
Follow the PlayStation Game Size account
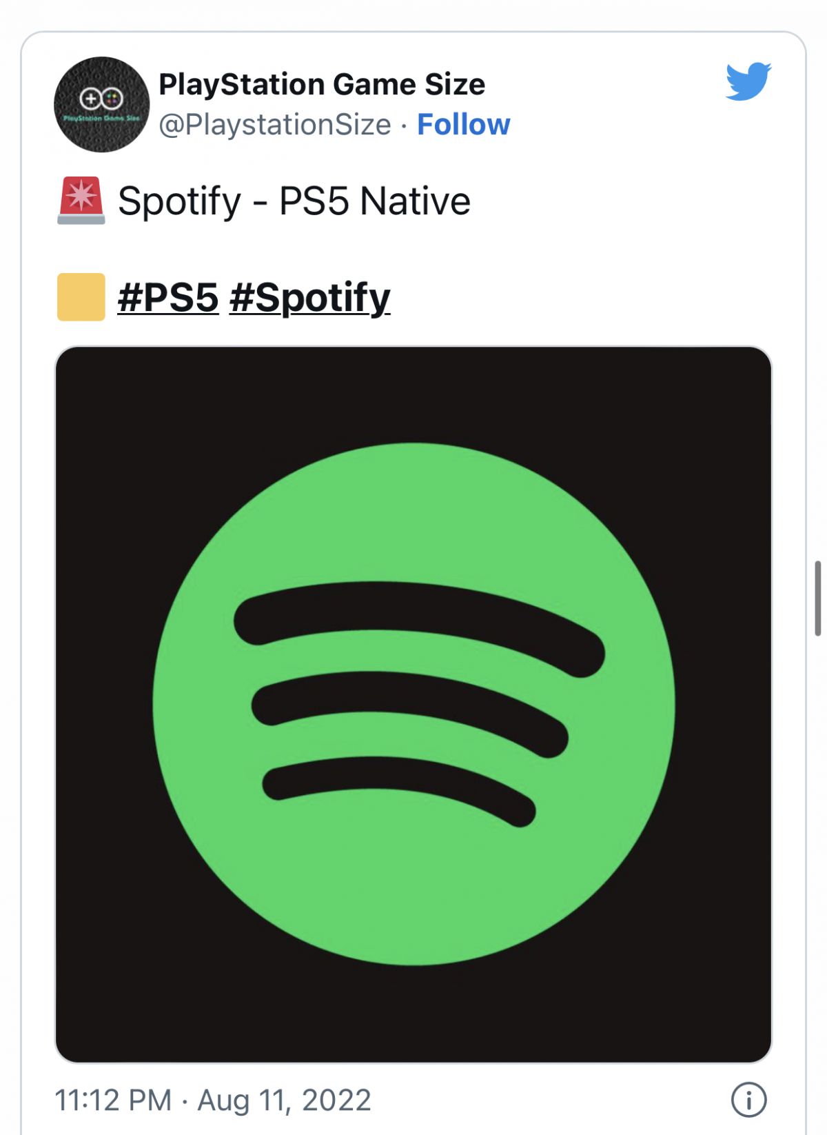464,125
